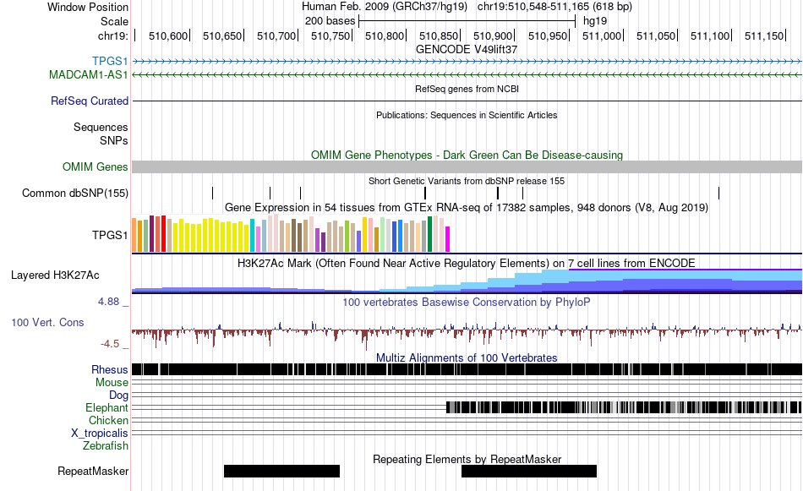Click the PhyloP conservation wiggle graph
Viewport: 803px width, 491px height.
[467, 335]
